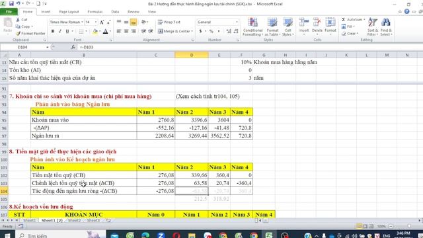The width and height of the screenshot is (423, 238).
Task: Switch to the Page Layout tab
Action: click(x=69, y=12)
